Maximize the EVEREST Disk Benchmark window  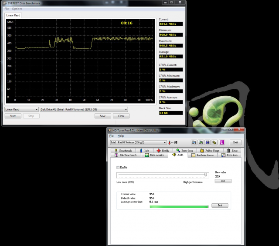point(171,2)
